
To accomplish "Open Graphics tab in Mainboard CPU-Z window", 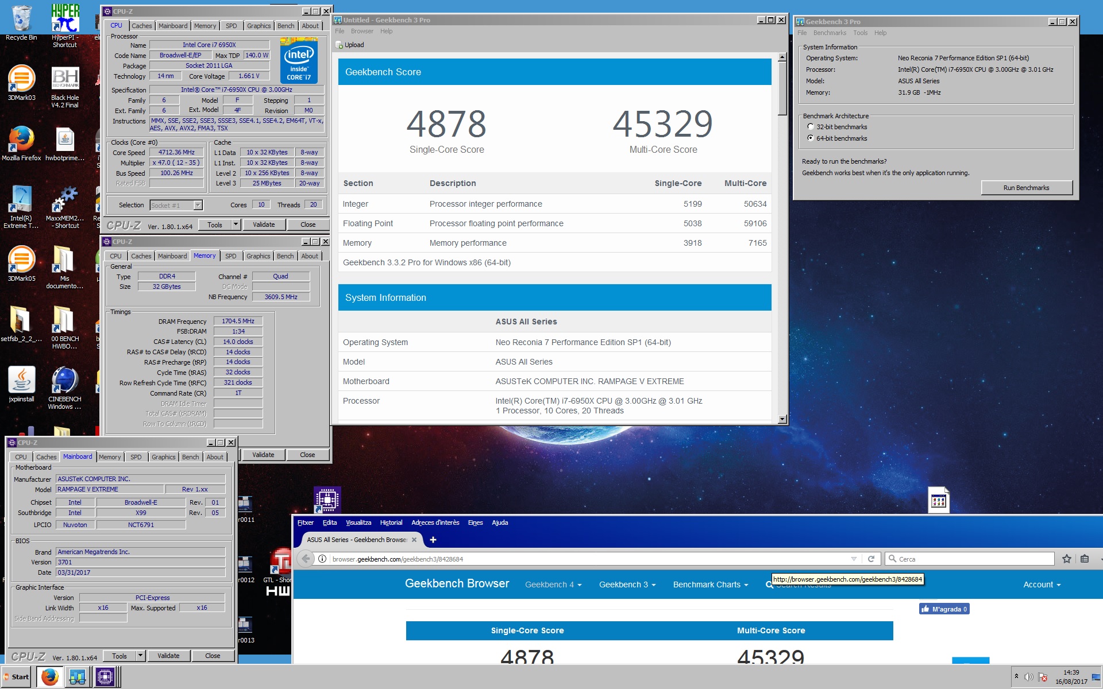I will tap(163, 457).
